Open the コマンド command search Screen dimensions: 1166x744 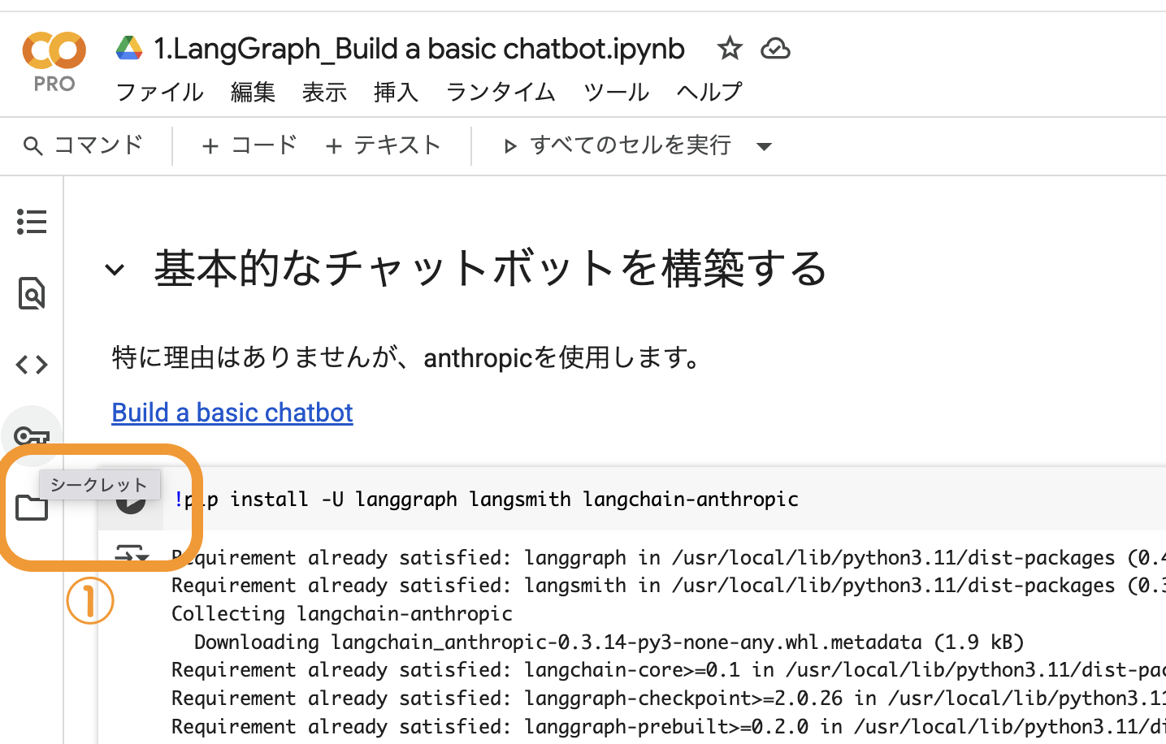[x=83, y=145]
